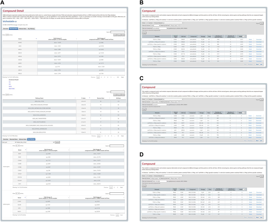
Task: Click Search box in the adverse gene section
Action: pos(117,194)
